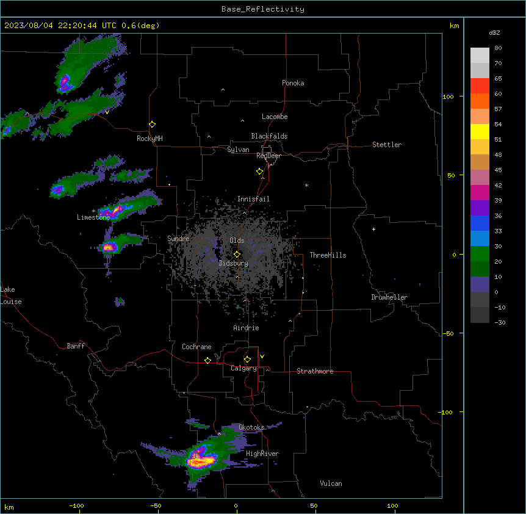This screenshot has width=526, height=514.
Task: Click the Sylvan label
Action: pos(238,150)
